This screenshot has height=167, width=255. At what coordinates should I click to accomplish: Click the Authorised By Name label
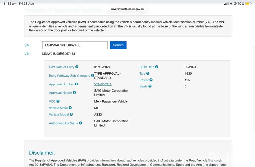coord(64,123)
